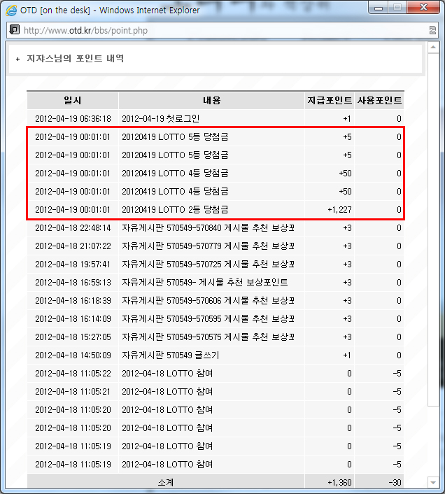This screenshot has width=445, height=494.
Task: Click the '+1,360' subtotal value
Action: point(339,483)
